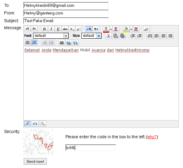The image size is (183, 168).
Task: Click the Send now! button
Action: pos(35,161)
